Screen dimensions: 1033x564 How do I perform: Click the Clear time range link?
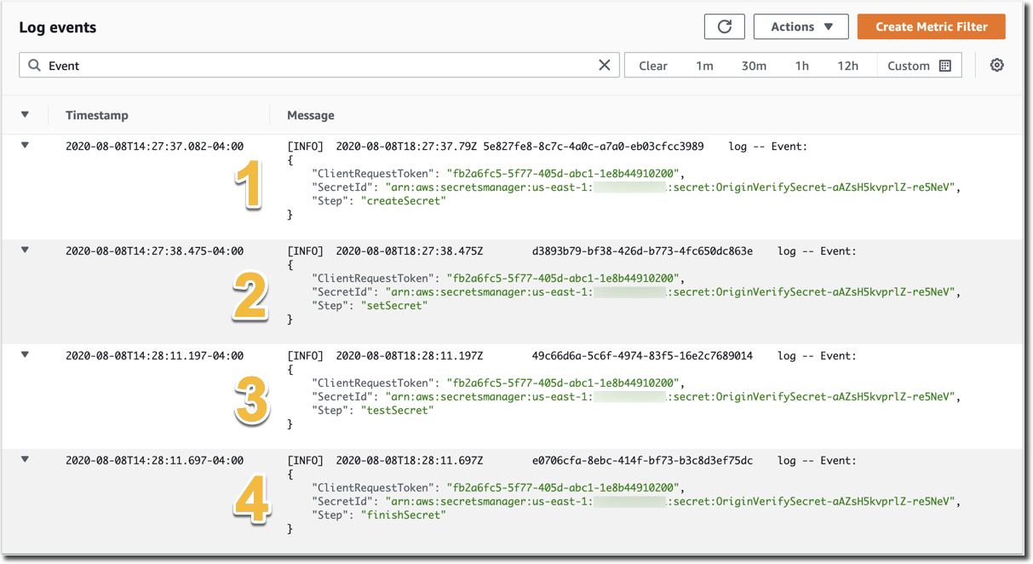[x=652, y=65]
